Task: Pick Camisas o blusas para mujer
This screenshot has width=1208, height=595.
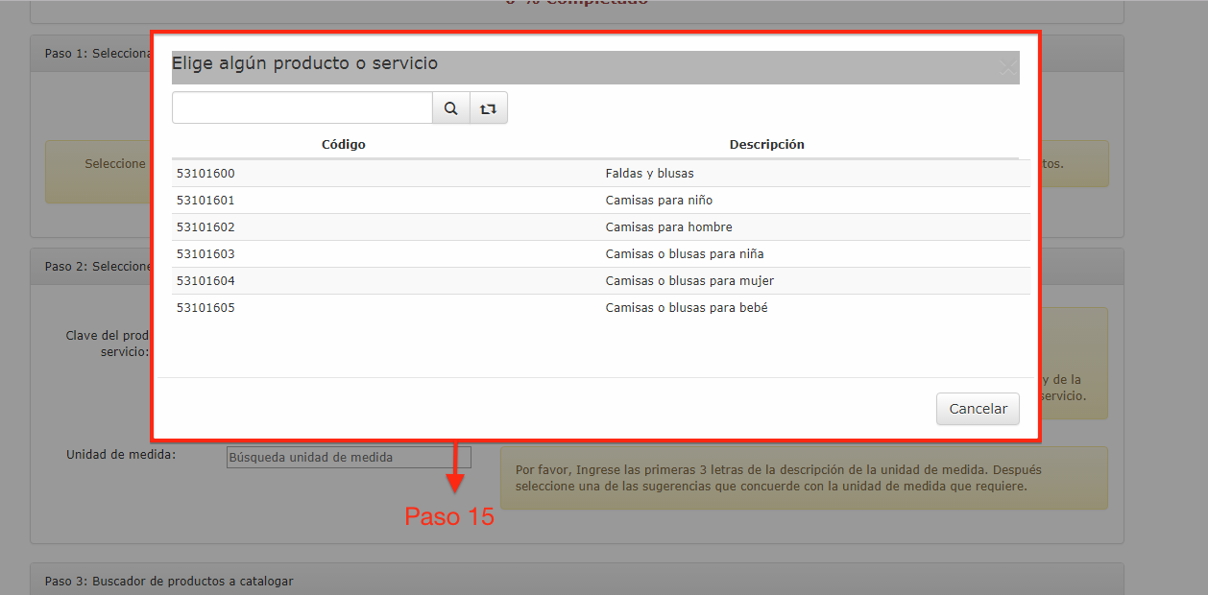Action: click(689, 281)
